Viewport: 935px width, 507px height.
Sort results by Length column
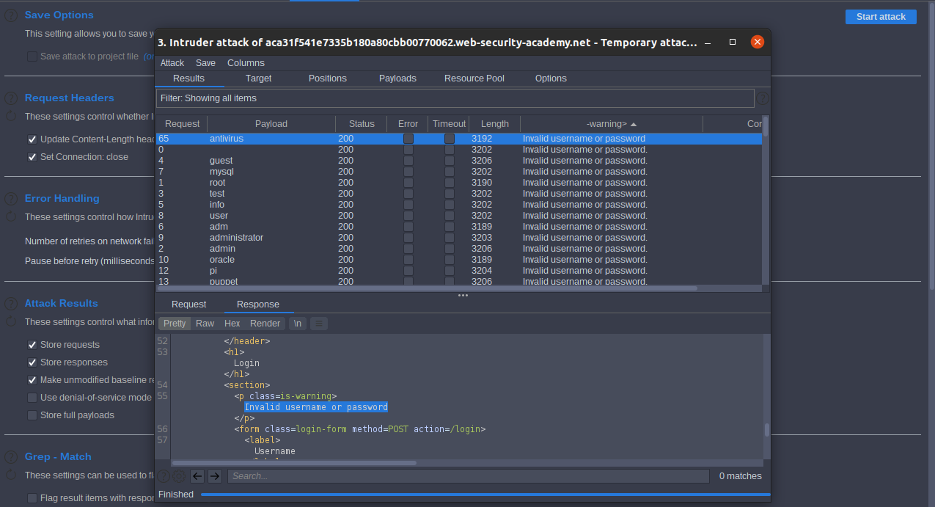click(x=495, y=124)
